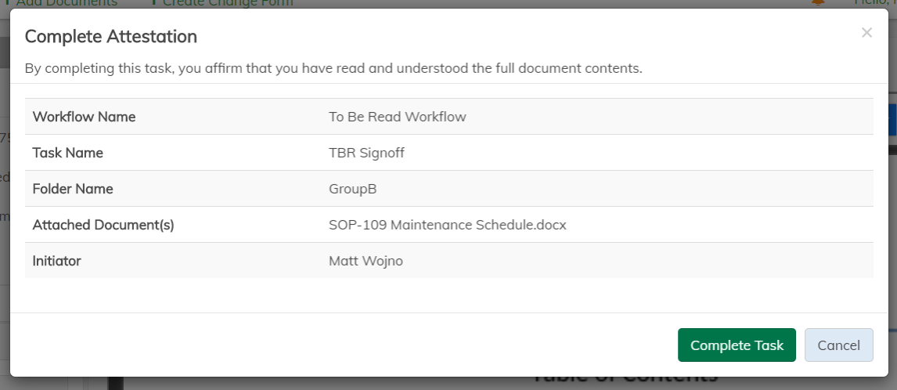Click the 'Attached Document(s)' row label
The width and height of the screenshot is (897, 390).
(x=103, y=225)
